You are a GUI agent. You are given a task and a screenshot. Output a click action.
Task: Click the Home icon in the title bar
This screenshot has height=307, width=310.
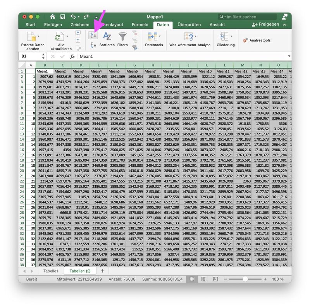[52, 17]
